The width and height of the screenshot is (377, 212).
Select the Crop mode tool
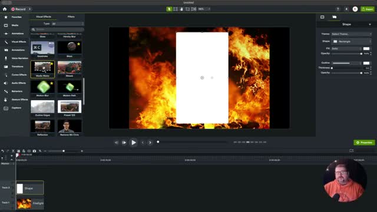coord(187,9)
